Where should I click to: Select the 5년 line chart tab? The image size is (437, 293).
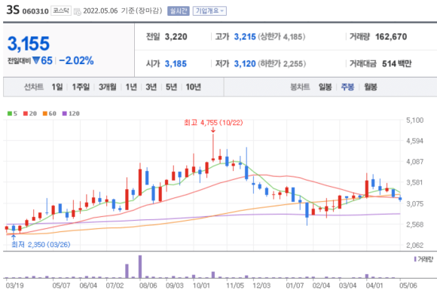point(171,87)
